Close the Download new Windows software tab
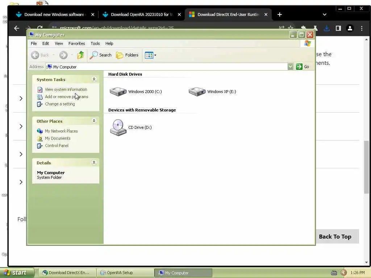The image size is (371, 278). pyautogui.click(x=93, y=14)
